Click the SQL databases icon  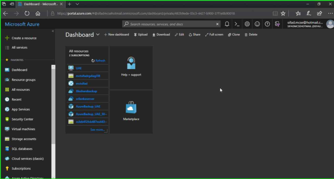(x=7, y=149)
